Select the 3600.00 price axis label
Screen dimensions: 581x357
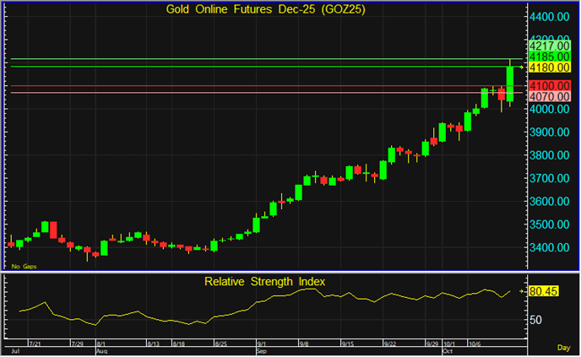pyautogui.click(x=550, y=202)
